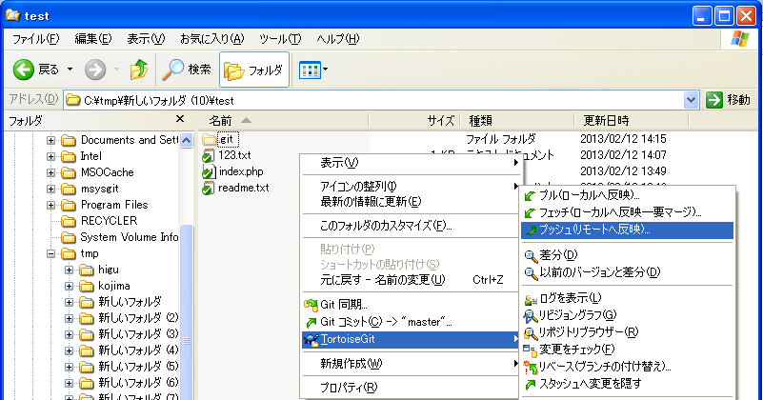Viewport: 763px width, 400px height.
Task: Open the Tools (ツール) menu
Action: (x=280, y=38)
